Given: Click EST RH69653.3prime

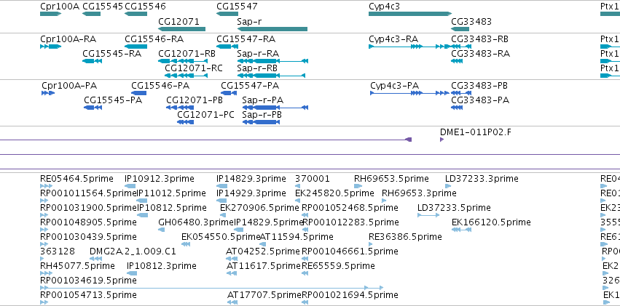Looking at the screenshot, I should (384, 201).
